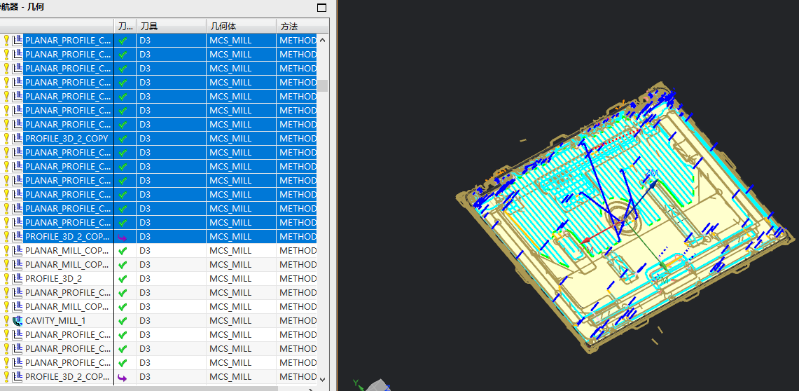799x391 pixels.
Task: Click METHOD cell in PROFILE_3D_2 row
Action: click(298, 279)
